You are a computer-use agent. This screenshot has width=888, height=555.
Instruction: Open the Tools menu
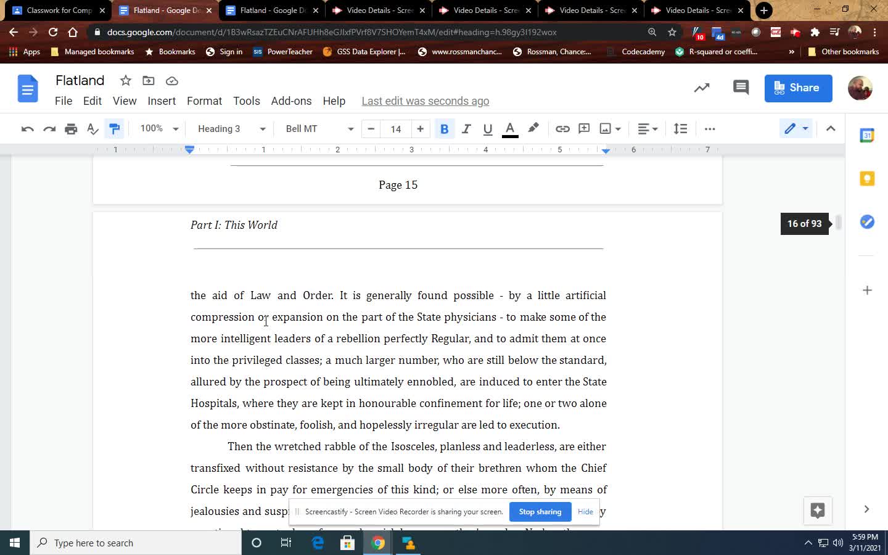(247, 101)
